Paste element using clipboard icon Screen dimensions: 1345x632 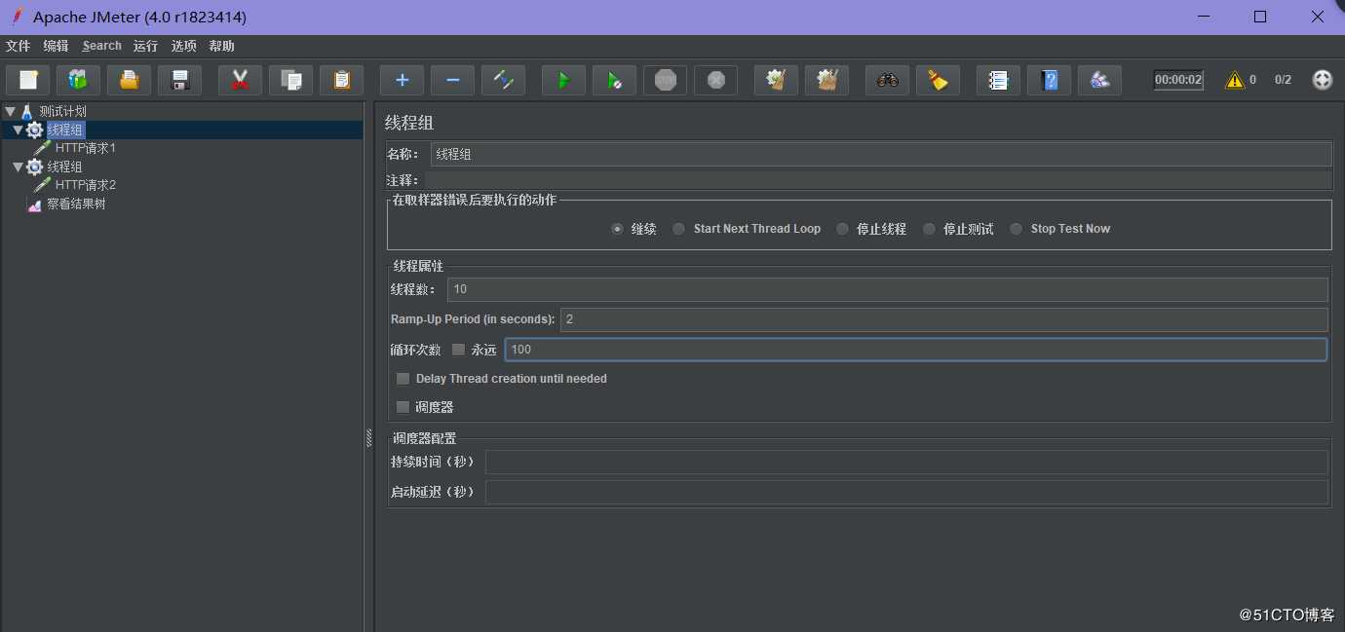tap(341, 80)
